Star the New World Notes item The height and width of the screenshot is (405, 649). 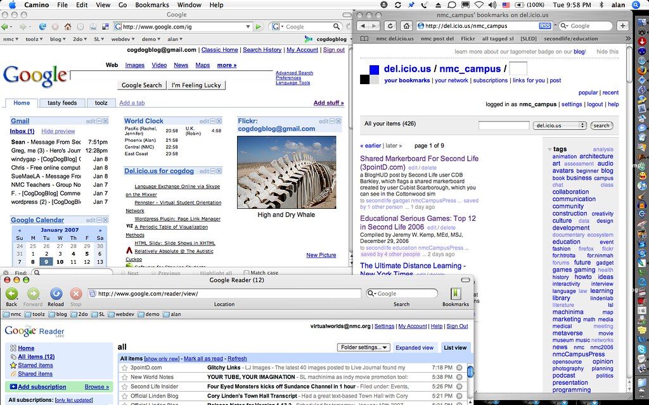pos(124,377)
